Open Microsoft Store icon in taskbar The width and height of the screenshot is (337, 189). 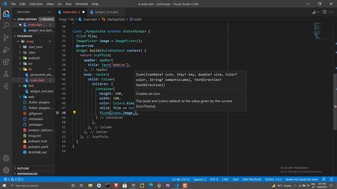125,185
